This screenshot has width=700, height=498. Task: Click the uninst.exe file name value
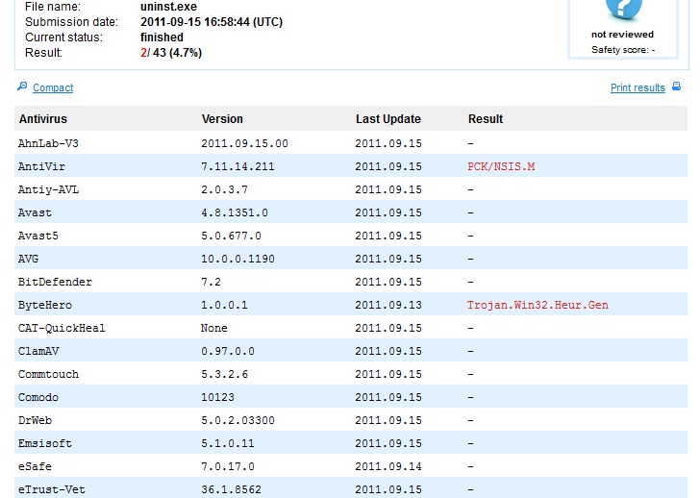(169, 6)
